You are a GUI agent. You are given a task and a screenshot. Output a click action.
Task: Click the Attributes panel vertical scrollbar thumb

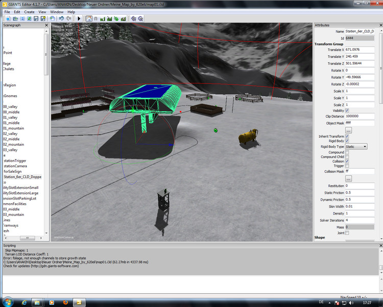click(381, 68)
